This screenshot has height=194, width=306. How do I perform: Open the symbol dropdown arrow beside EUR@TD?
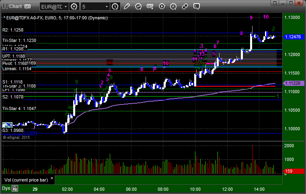66,7
